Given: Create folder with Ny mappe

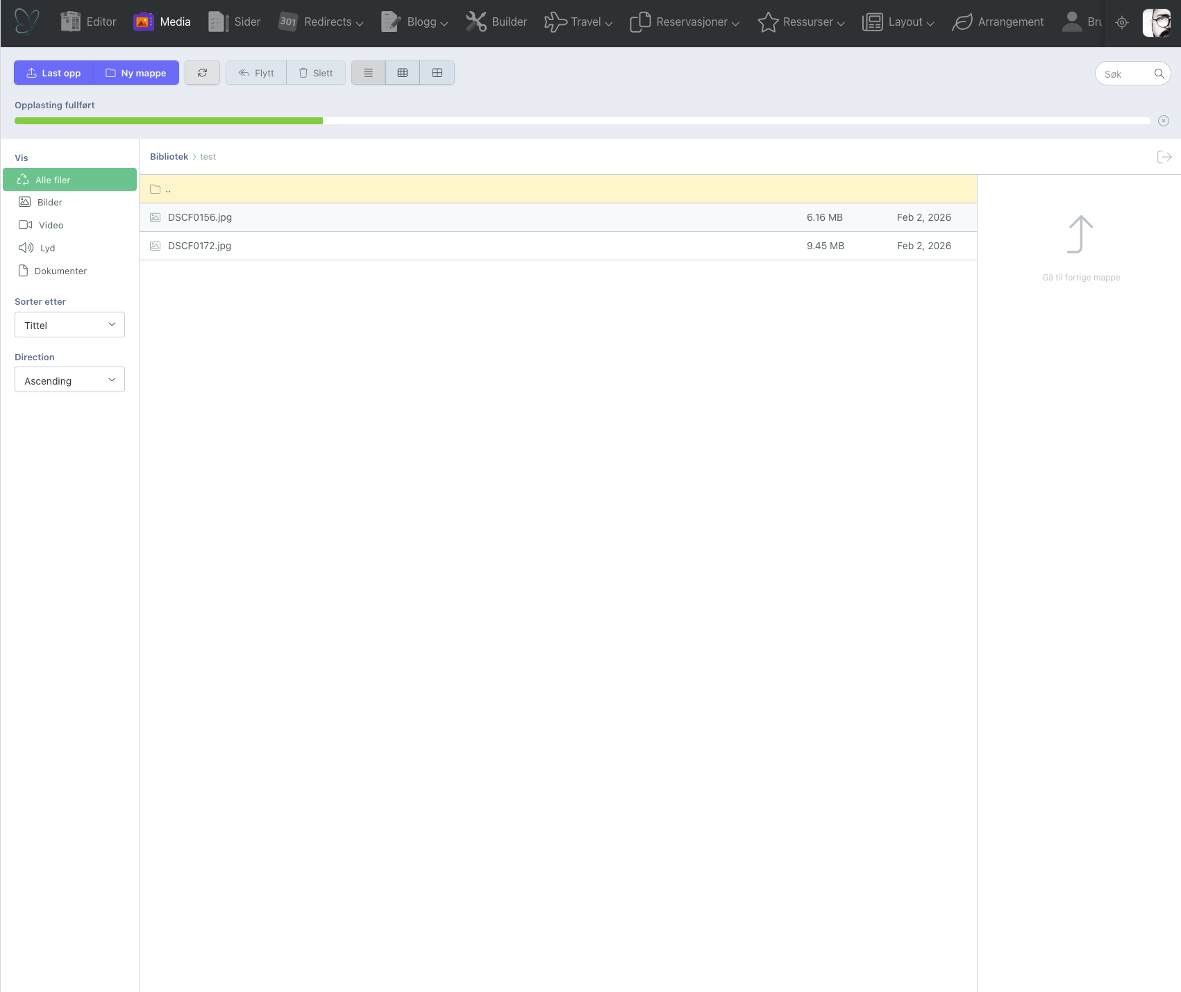Looking at the screenshot, I should coord(136,73).
